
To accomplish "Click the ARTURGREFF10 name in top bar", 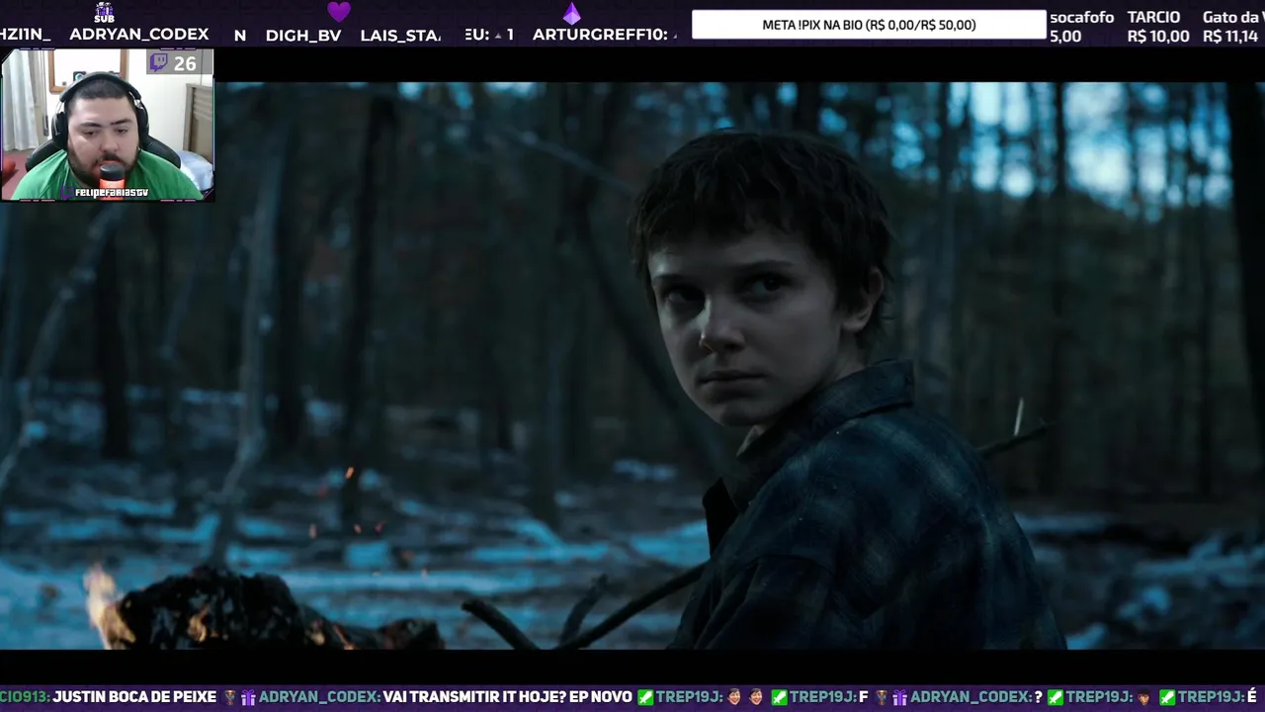I will (x=603, y=35).
